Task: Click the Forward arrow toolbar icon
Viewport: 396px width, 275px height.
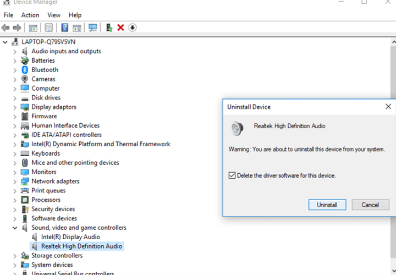Action: click(17, 28)
